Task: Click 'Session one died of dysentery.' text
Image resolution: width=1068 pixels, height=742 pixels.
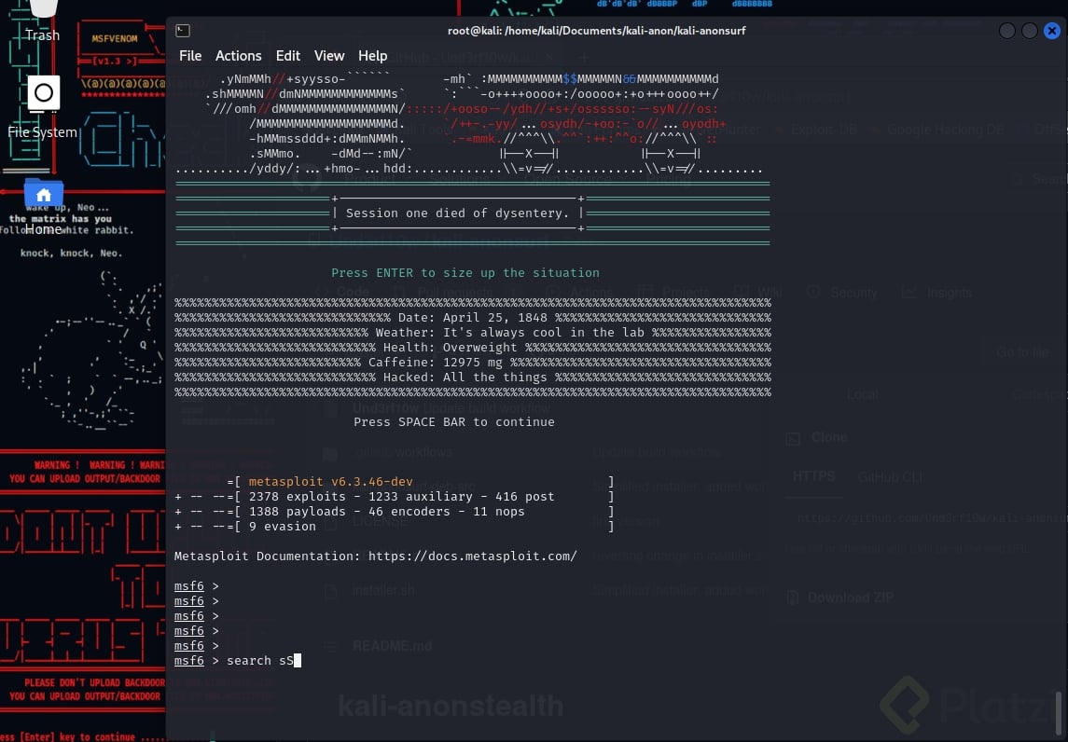Action: click(457, 213)
